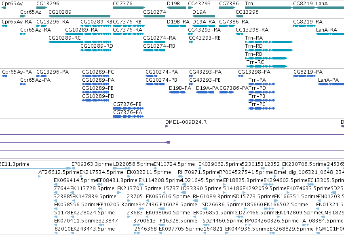Click protein CG8219-PA label
The width and height of the screenshot is (344, 235).
click(x=308, y=72)
